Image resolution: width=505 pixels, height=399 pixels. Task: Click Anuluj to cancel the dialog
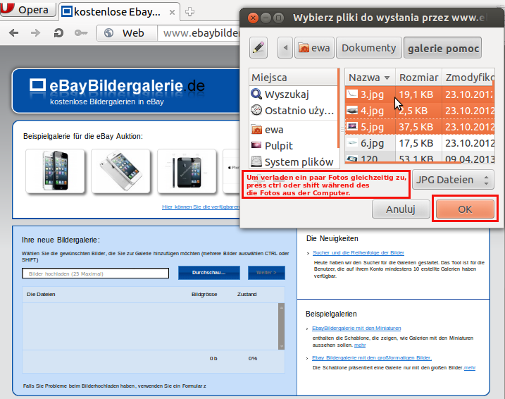(401, 209)
